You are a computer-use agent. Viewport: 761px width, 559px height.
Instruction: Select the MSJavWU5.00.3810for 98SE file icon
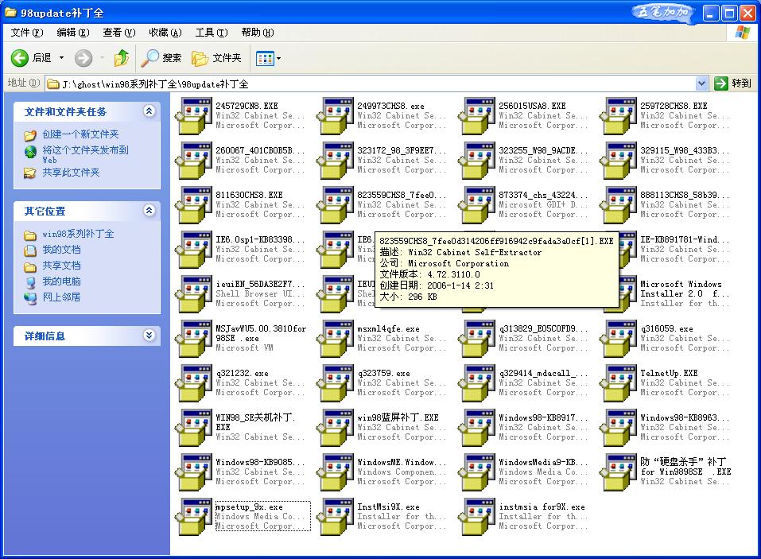pyautogui.click(x=194, y=339)
